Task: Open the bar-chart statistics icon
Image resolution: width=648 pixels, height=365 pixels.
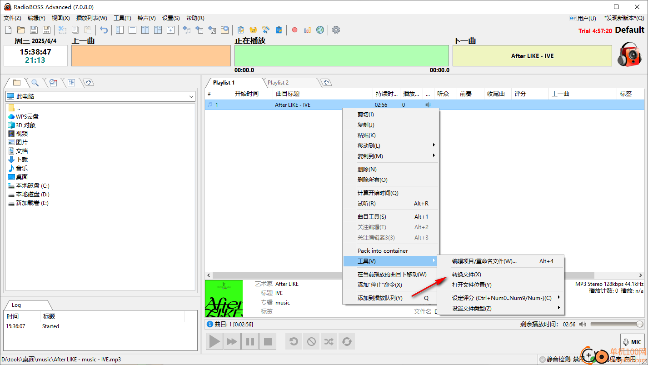Action: click(308, 30)
